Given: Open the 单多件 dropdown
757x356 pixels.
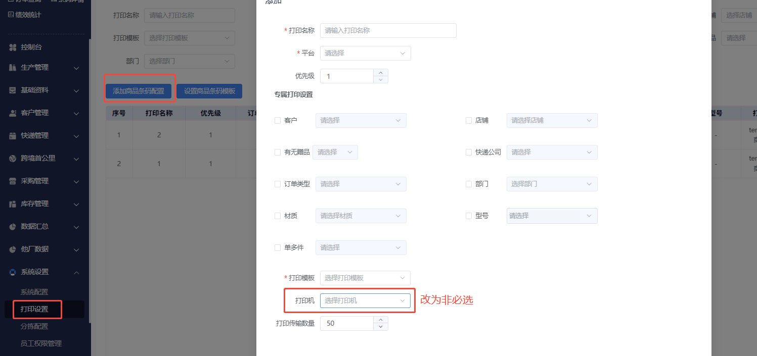Looking at the screenshot, I should tap(361, 247).
